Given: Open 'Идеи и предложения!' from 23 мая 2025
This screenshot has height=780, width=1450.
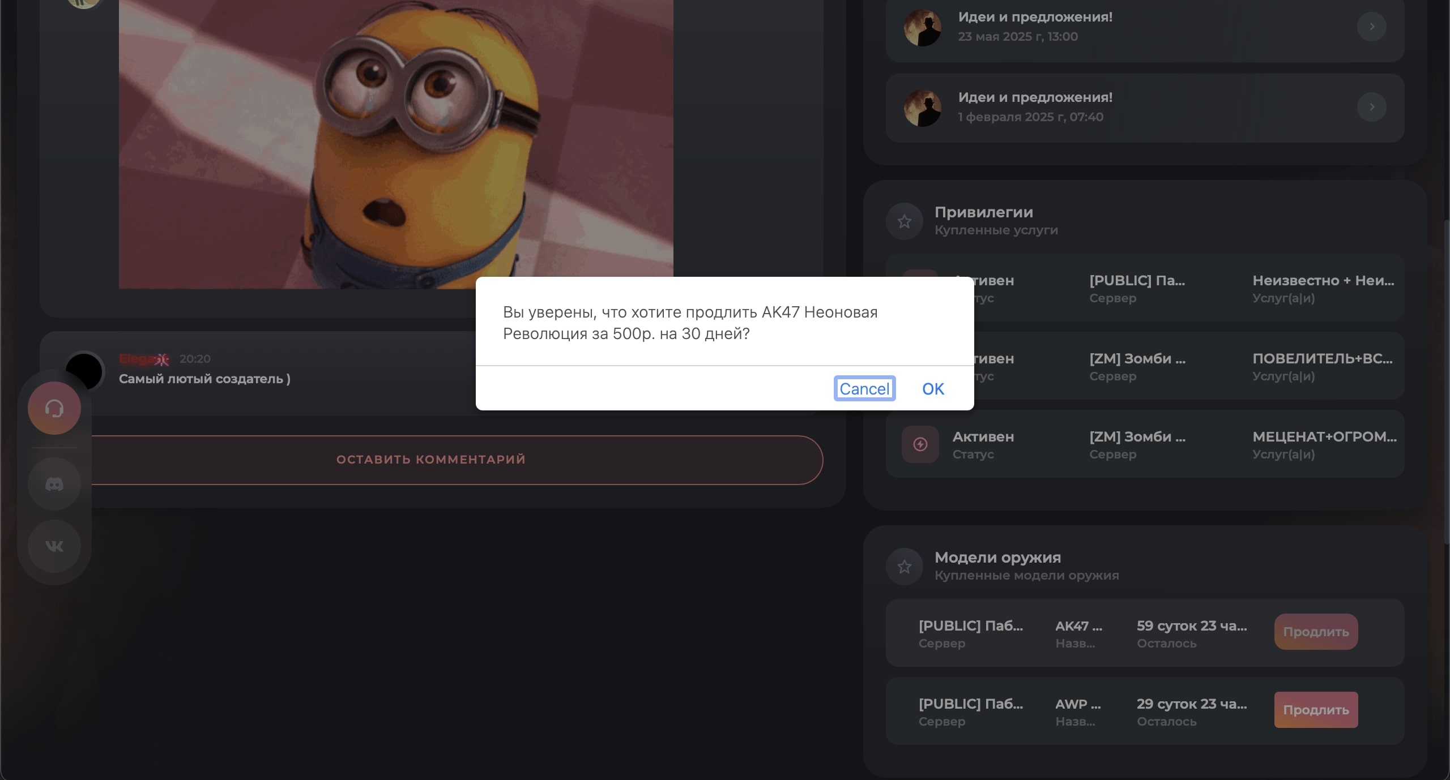Looking at the screenshot, I should [x=1035, y=17].
